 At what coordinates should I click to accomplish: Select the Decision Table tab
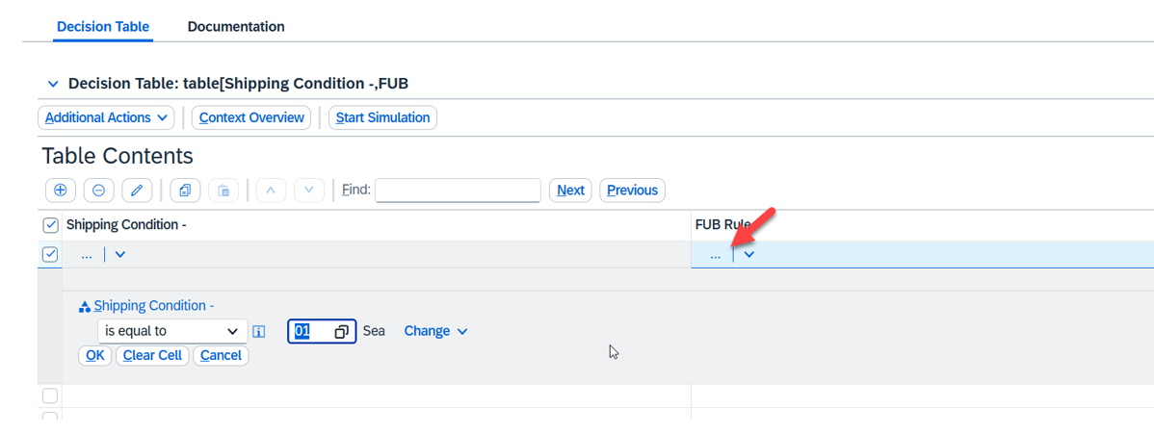(x=103, y=27)
